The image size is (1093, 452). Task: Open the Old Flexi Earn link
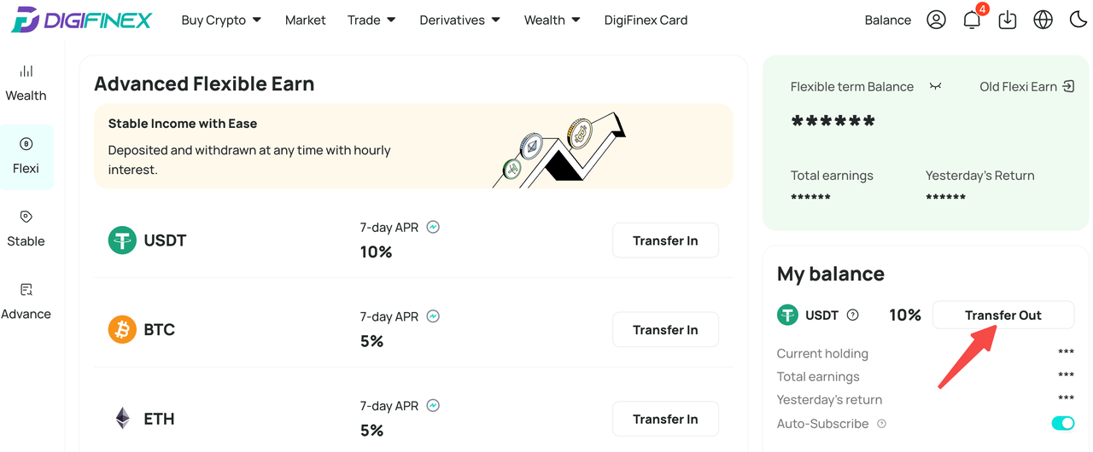click(1027, 86)
